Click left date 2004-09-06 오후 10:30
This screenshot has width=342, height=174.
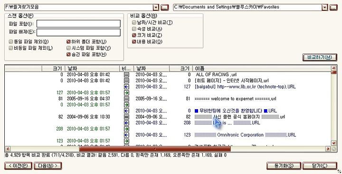click(x=88, y=117)
